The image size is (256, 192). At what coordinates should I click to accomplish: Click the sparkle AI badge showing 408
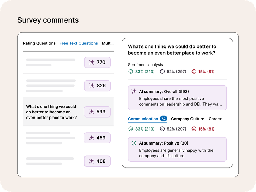point(97,161)
